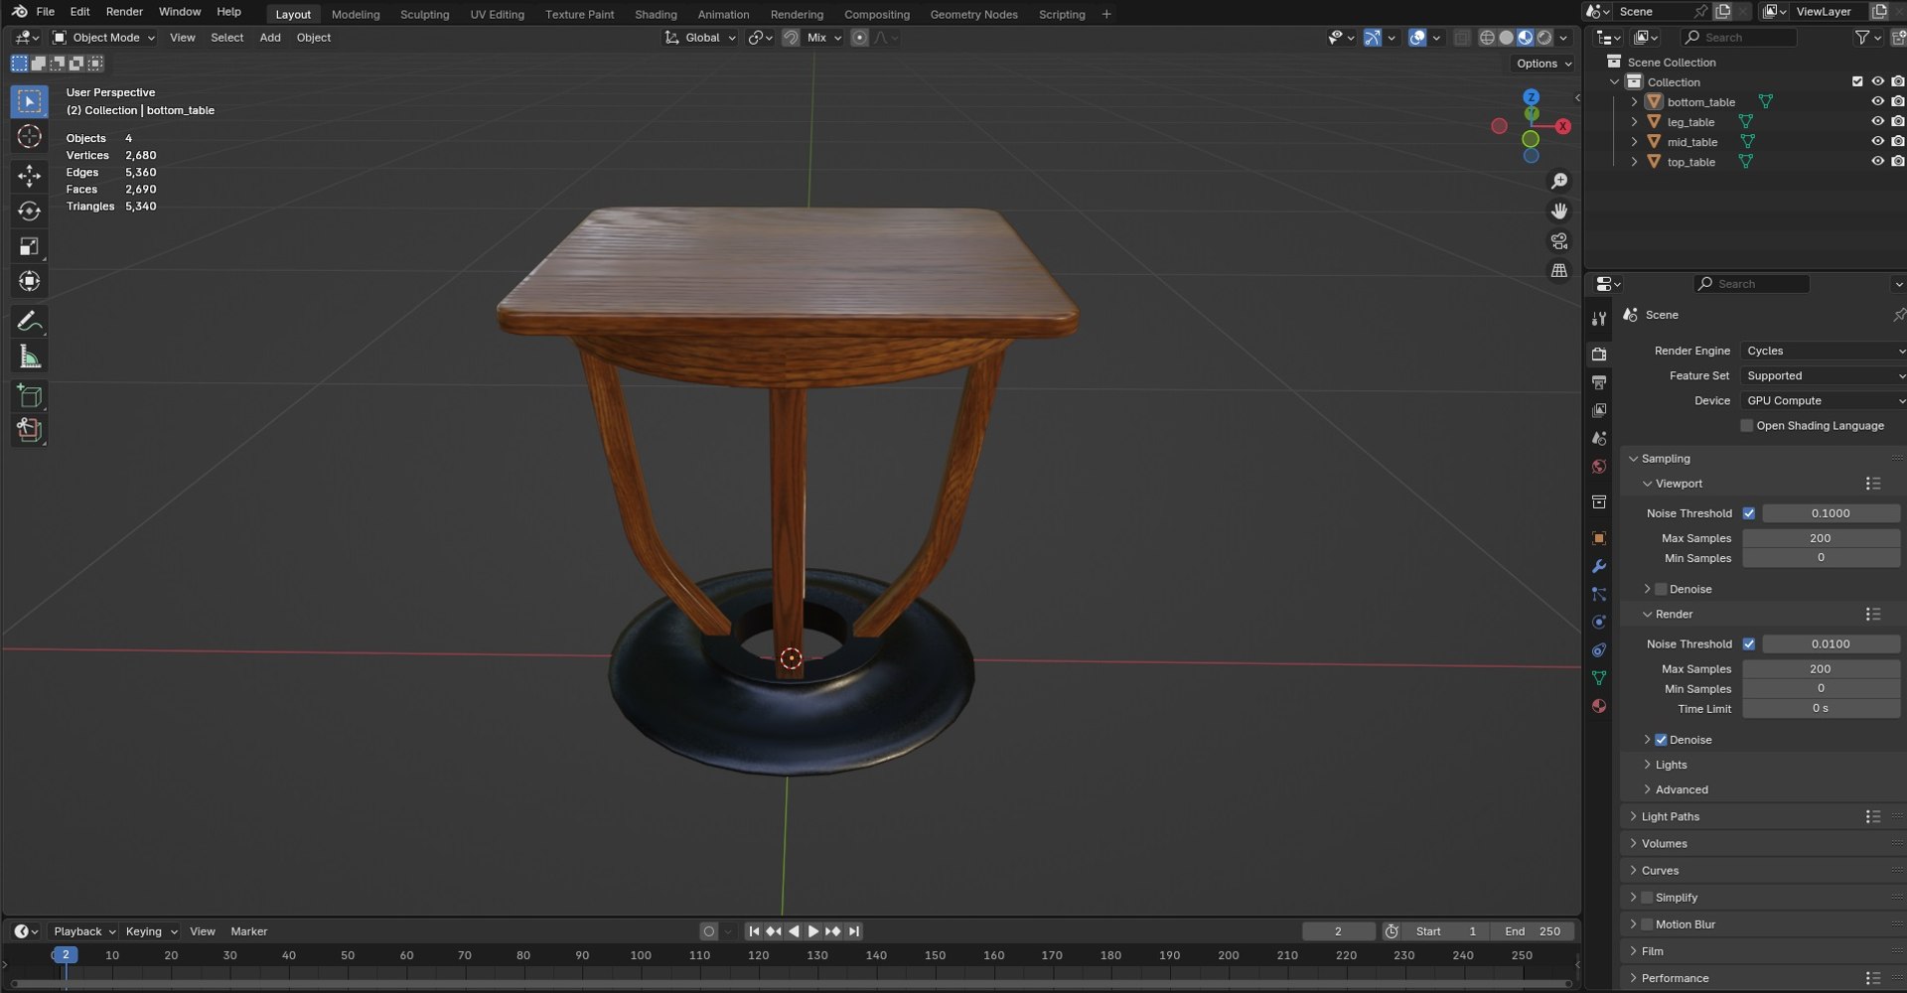Enable the Simplify checkbox
The image size is (1907, 993).
coord(1647,898)
